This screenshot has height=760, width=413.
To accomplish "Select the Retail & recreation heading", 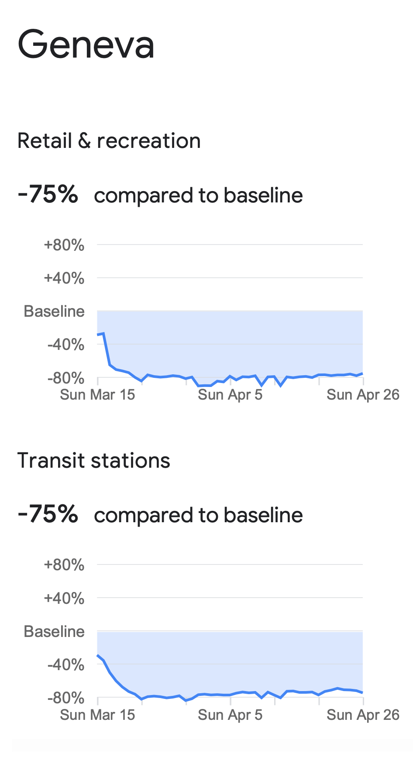I will (x=109, y=141).
